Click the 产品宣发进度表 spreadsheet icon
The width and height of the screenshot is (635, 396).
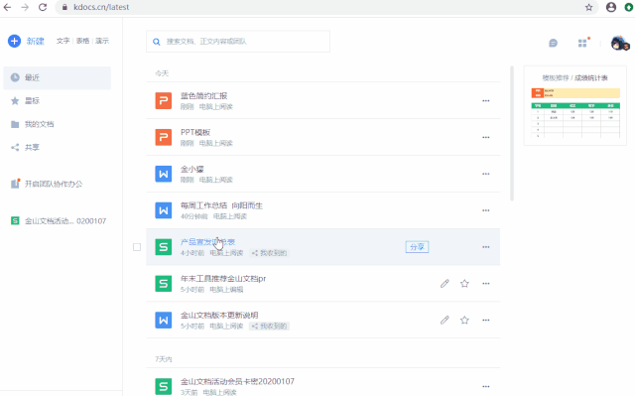pos(164,246)
